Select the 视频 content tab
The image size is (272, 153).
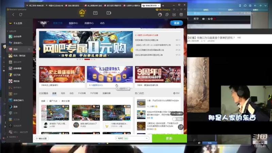(x=63, y=93)
